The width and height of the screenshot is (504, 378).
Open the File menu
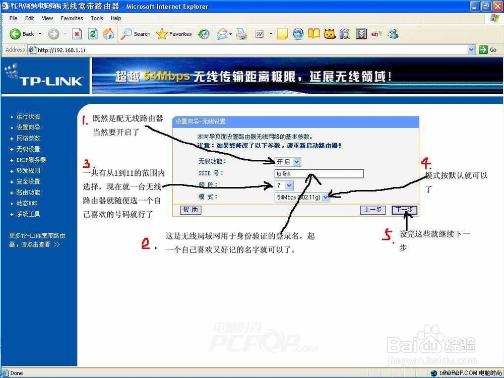pyautogui.click(x=14, y=18)
